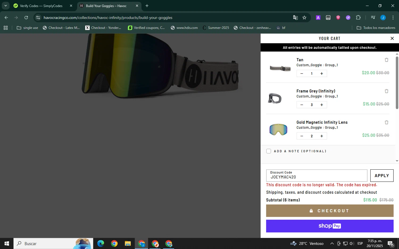Open the gray square extension after purple A
Viewport: 399px width, 249px height.
328,18
